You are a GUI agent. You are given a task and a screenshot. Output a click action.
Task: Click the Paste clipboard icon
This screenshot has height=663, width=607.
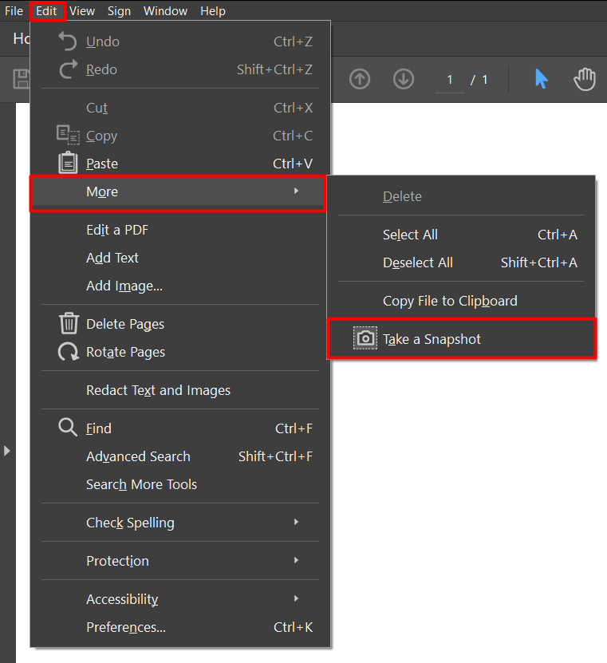(x=68, y=163)
